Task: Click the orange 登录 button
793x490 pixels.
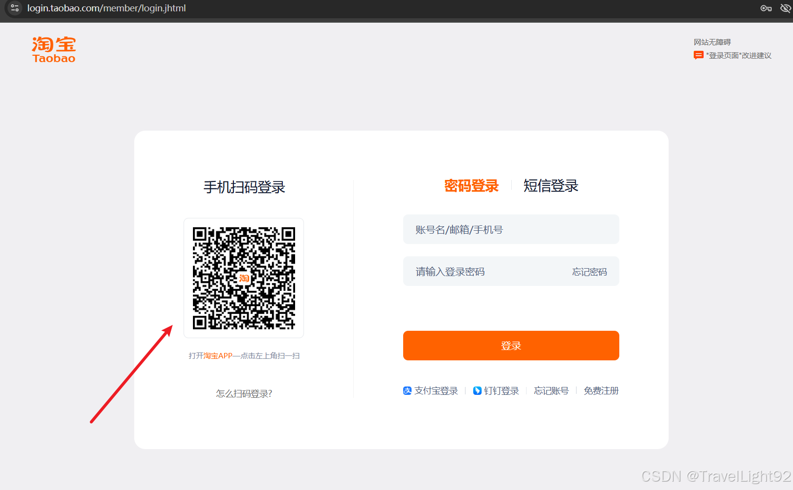Action: click(511, 346)
